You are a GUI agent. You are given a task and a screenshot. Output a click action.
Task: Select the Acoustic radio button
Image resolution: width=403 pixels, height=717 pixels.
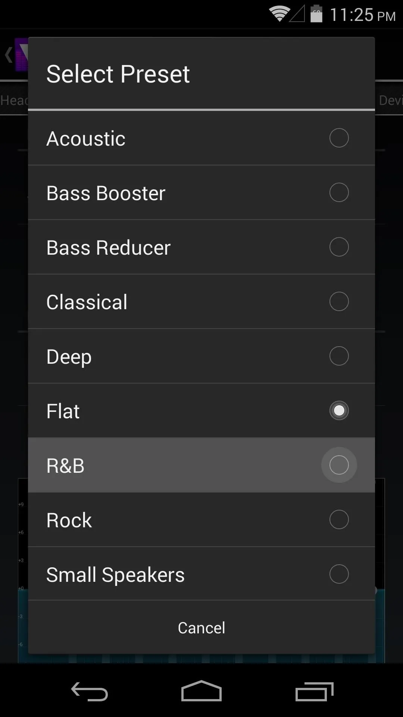point(339,138)
